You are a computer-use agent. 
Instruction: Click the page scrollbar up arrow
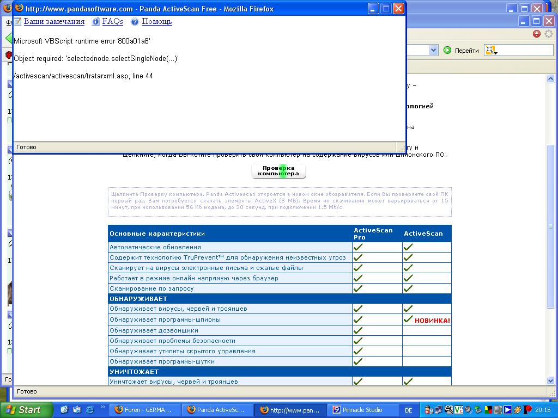[x=550, y=79]
